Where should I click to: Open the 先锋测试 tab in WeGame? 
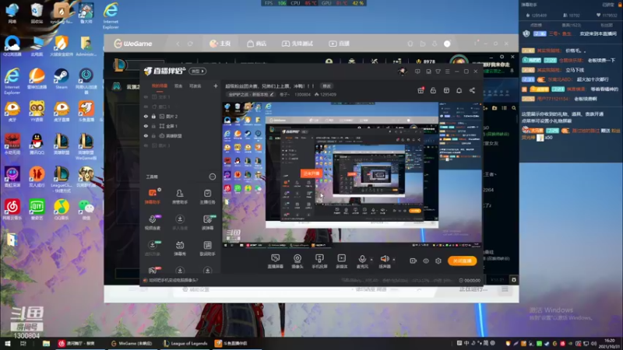(297, 44)
